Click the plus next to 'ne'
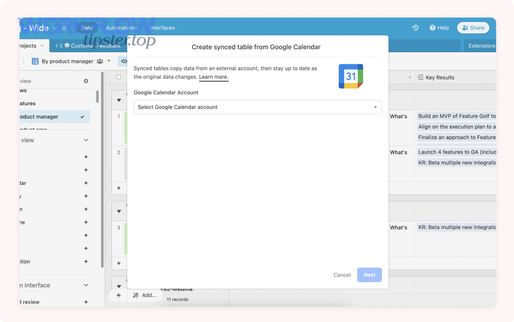 [86, 222]
